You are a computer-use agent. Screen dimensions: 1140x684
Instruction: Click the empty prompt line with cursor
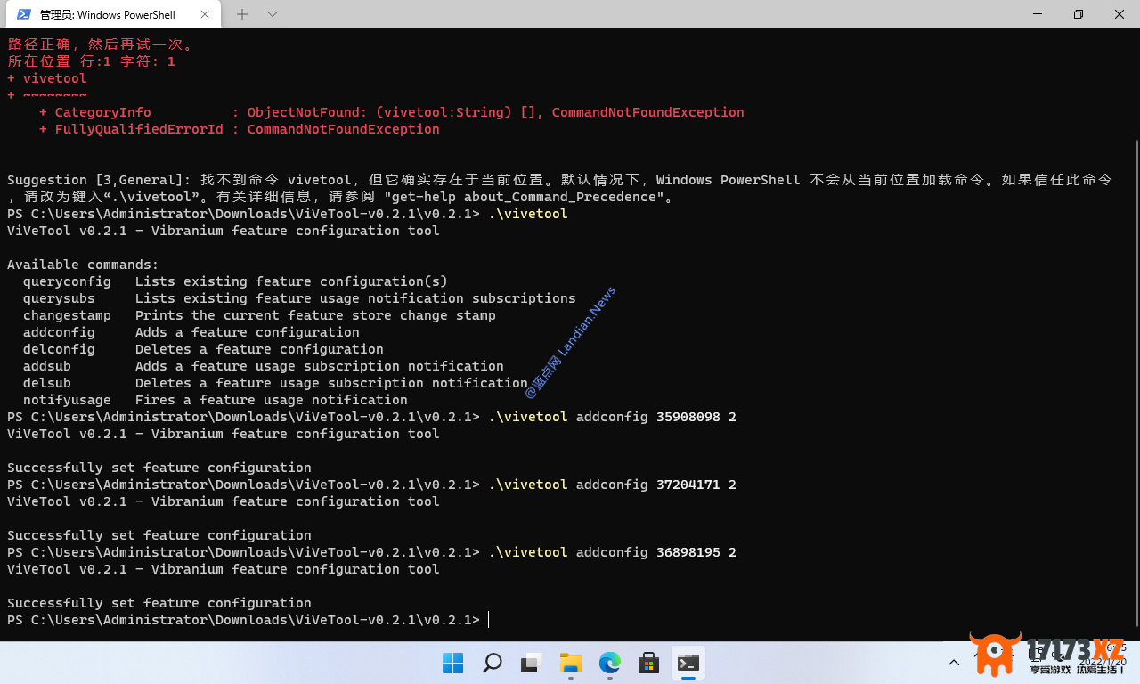pos(248,620)
